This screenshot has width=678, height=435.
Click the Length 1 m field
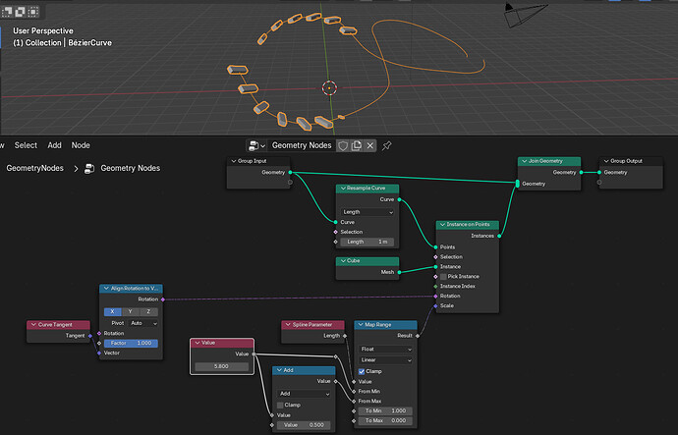(367, 242)
